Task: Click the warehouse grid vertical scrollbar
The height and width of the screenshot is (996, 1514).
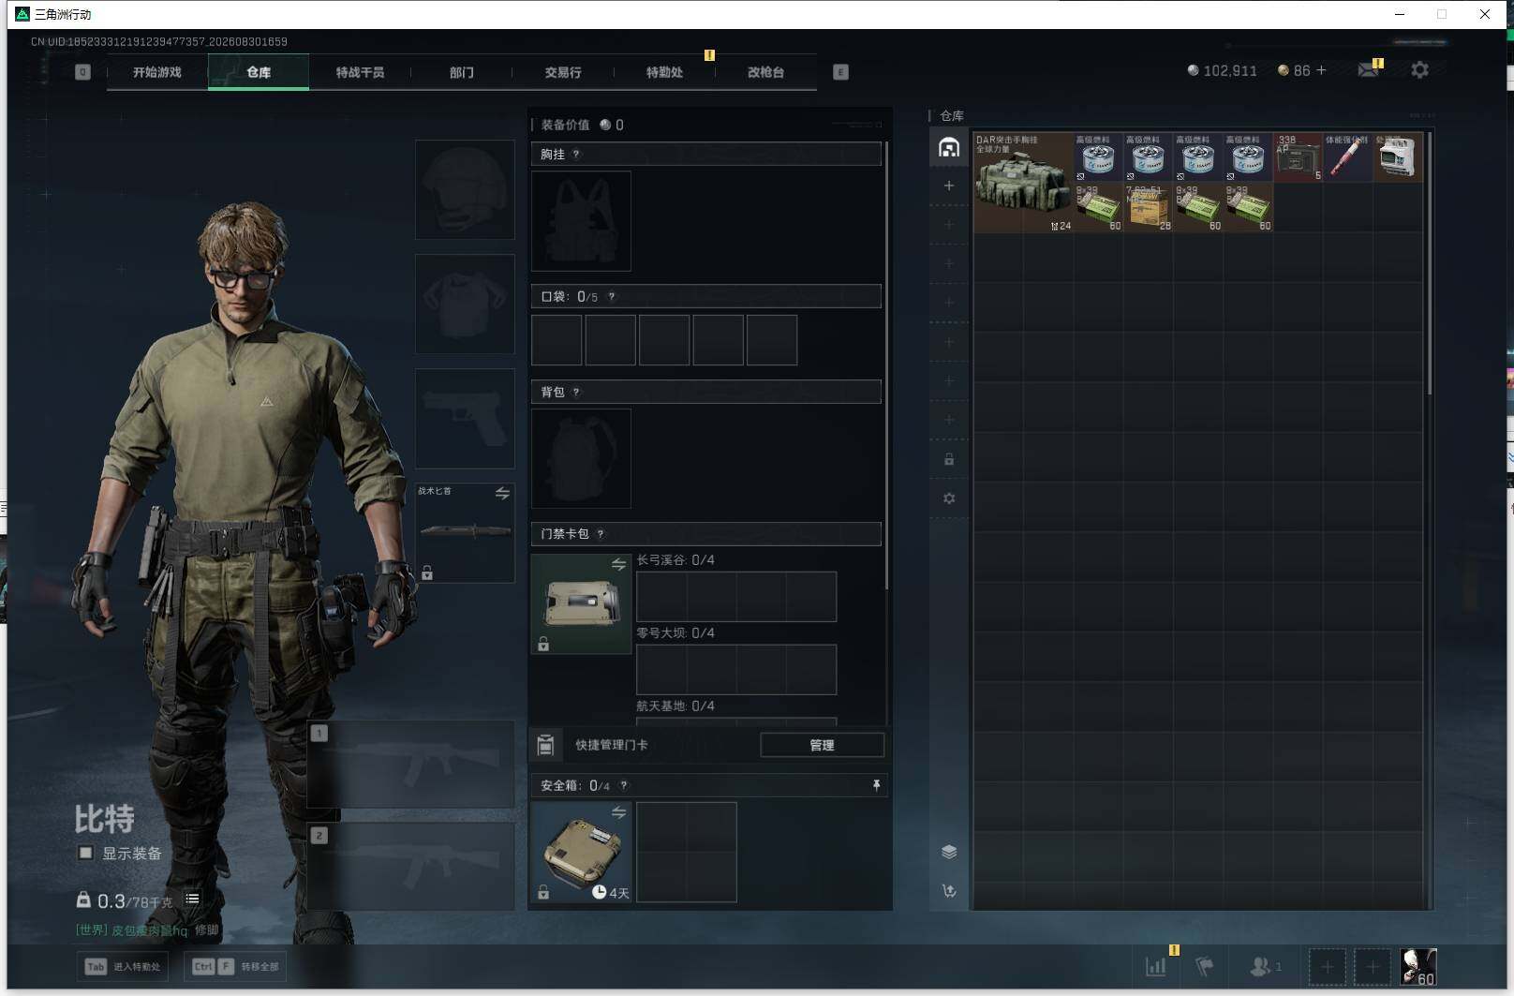Action: tap(1429, 264)
